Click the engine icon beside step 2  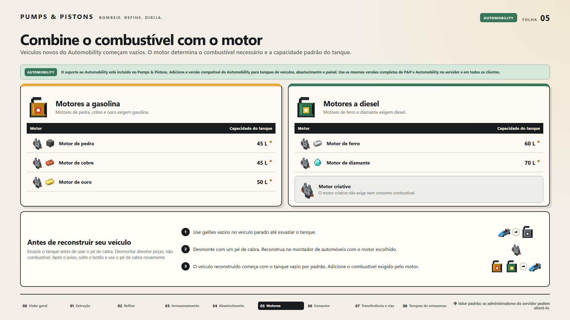(x=516, y=250)
